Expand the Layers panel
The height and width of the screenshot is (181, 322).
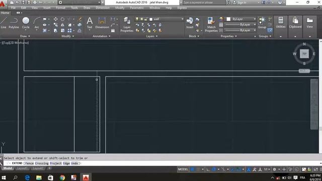coord(152,36)
